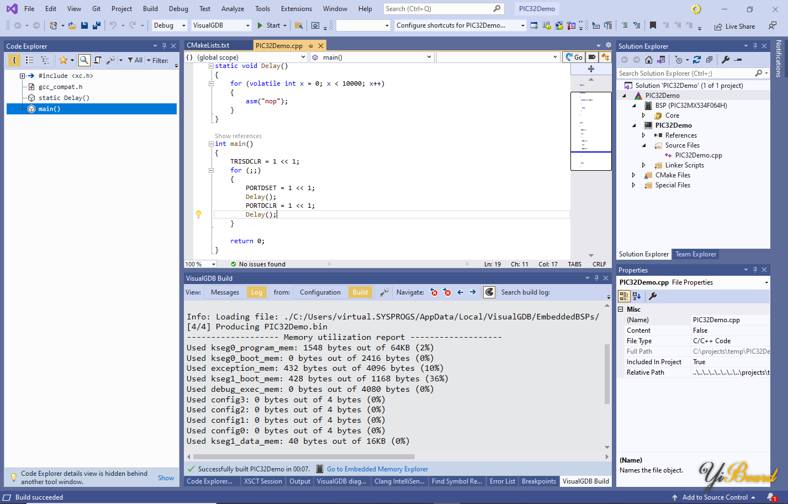Click the light bulb quick action icon
Screen dimensions: 788x504
pyautogui.click(x=199, y=214)
